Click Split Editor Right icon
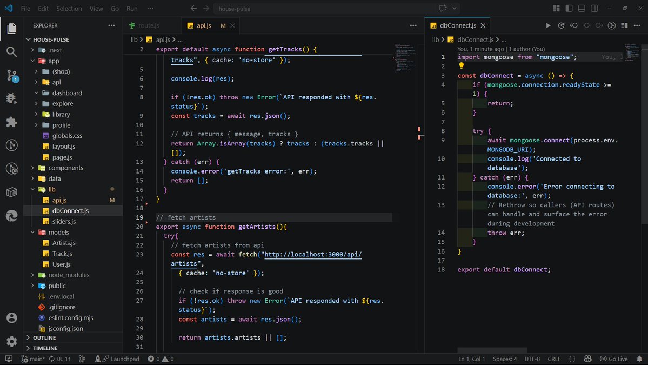Screen dimensions: 648x365 click(x=625, y=25)
